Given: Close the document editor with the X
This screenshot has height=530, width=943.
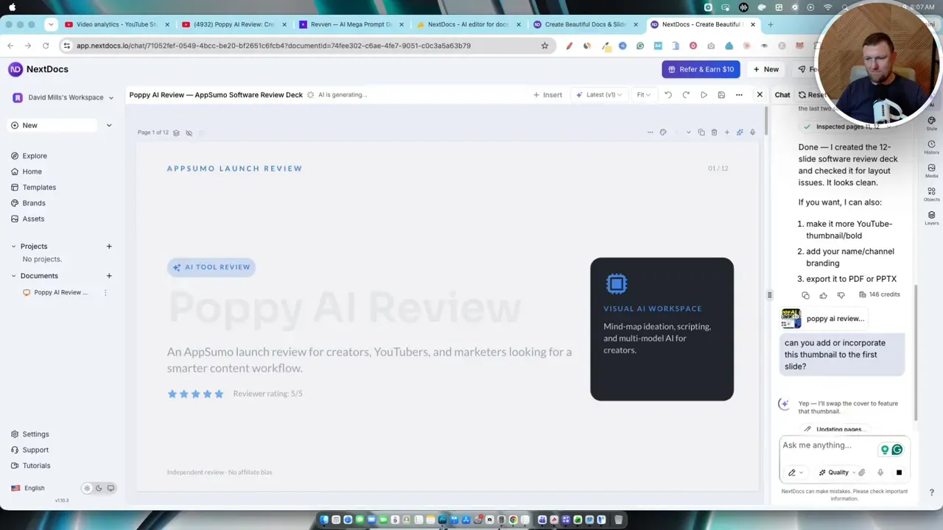Looking at the screenshot, I should pos(760,94).
